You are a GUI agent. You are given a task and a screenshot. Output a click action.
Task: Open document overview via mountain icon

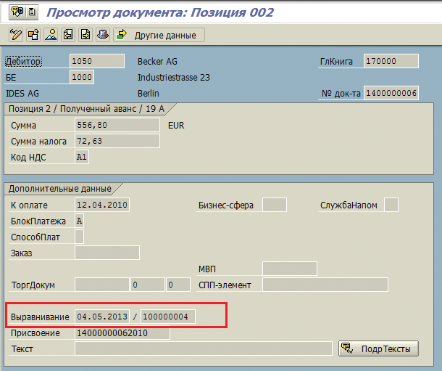(51, 35)
